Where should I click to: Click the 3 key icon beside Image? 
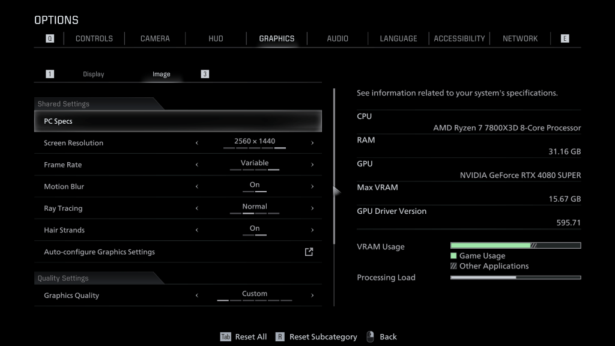(205, 74)
